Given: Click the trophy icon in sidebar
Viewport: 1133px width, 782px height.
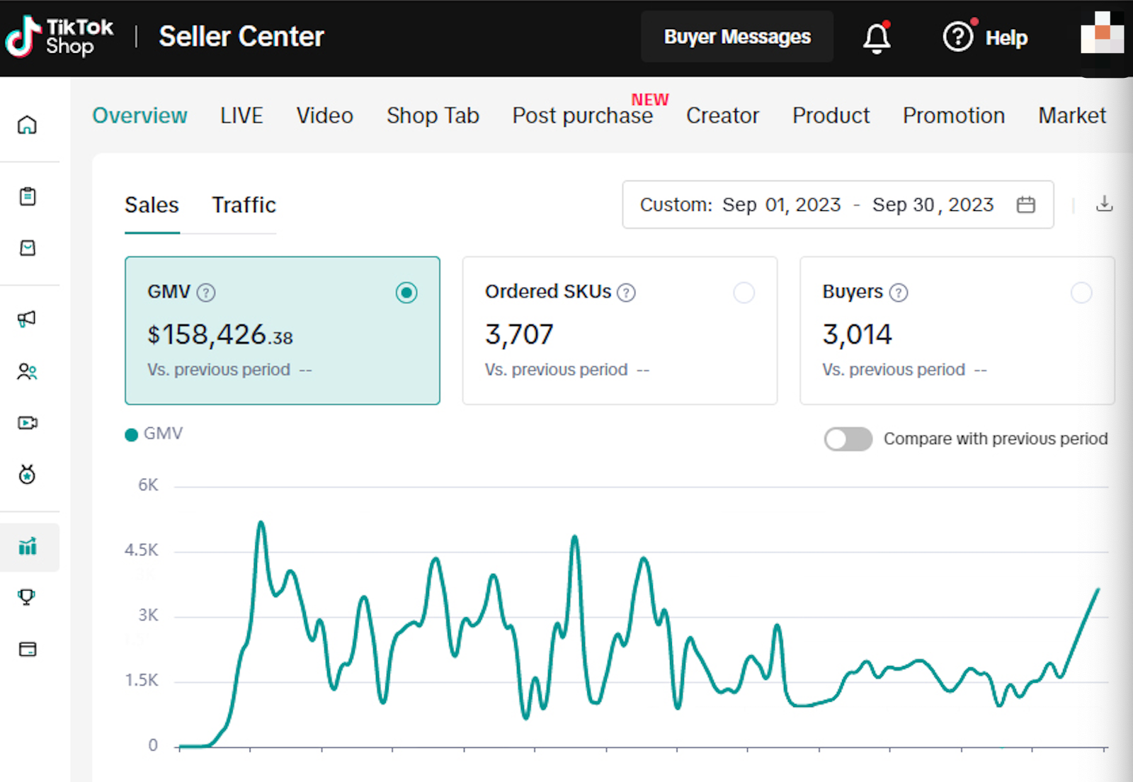Looking at the screenshot, I should tap(27, 597).
